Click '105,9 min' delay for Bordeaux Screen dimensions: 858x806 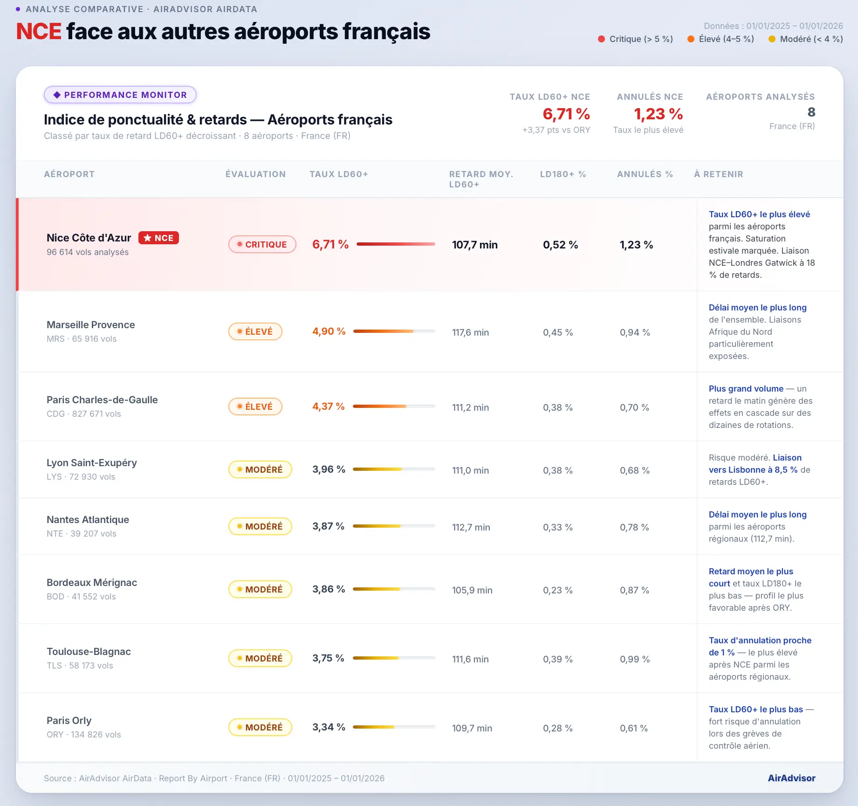click(472, 590)
